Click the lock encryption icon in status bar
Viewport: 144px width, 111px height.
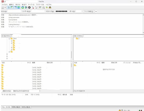120,110
